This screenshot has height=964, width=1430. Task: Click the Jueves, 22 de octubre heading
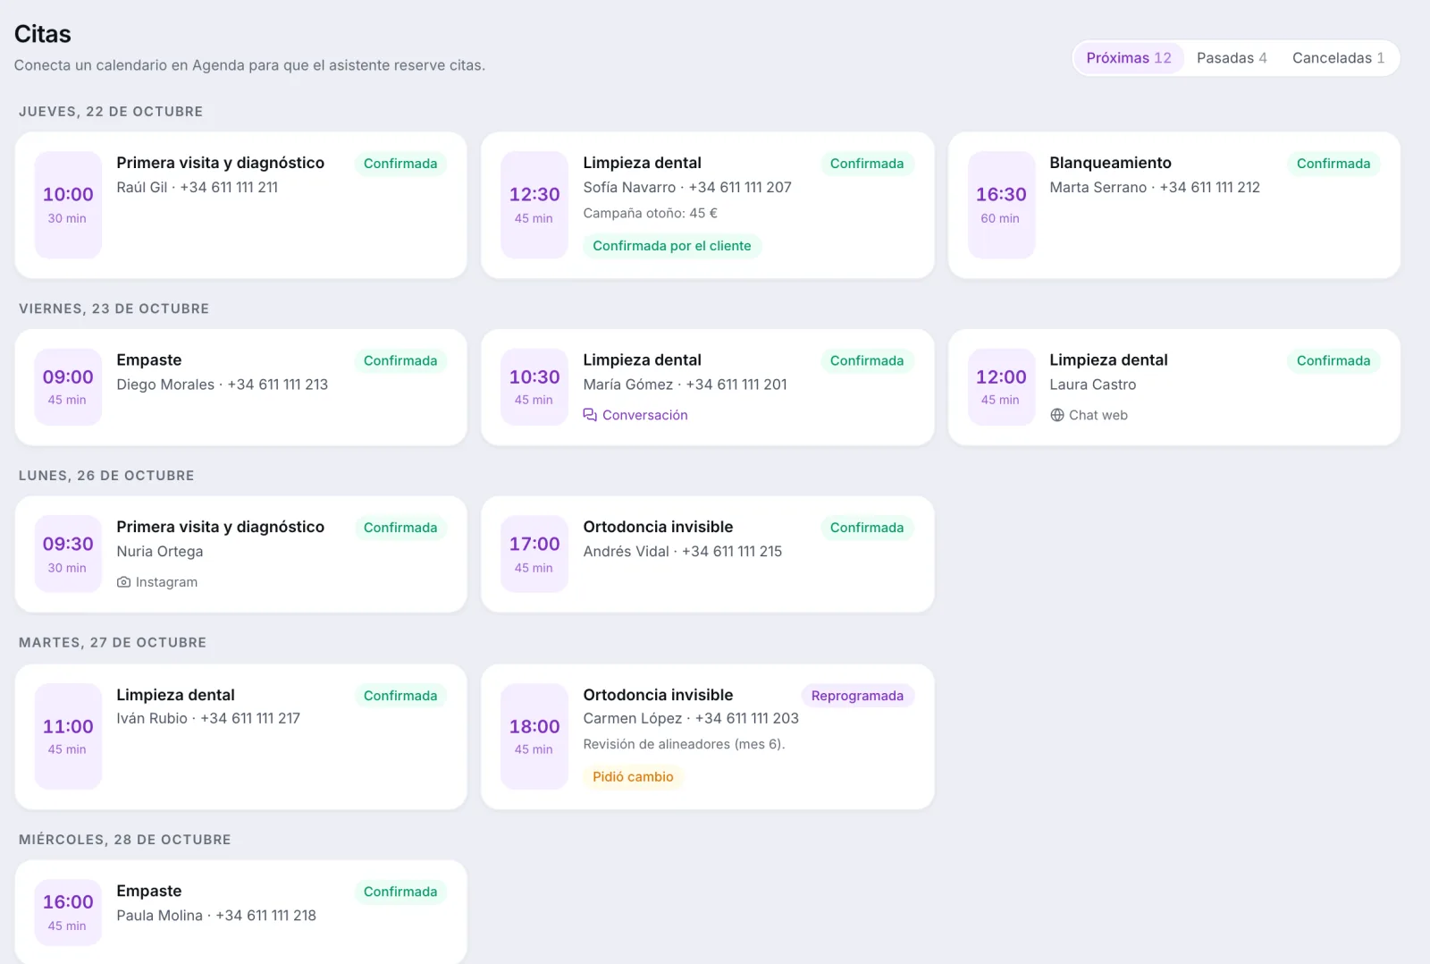pyautogui.click(x=111, y=112)
